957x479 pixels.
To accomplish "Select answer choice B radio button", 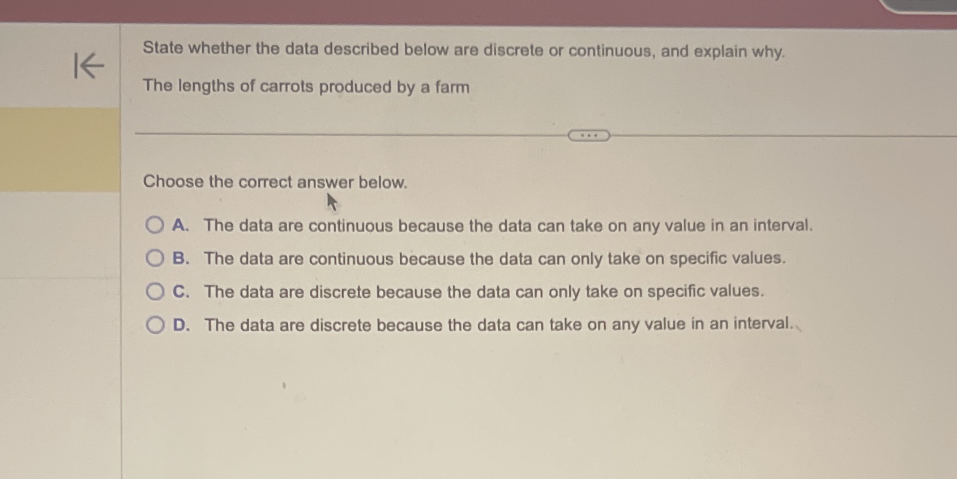I will (x=153, y=259).
